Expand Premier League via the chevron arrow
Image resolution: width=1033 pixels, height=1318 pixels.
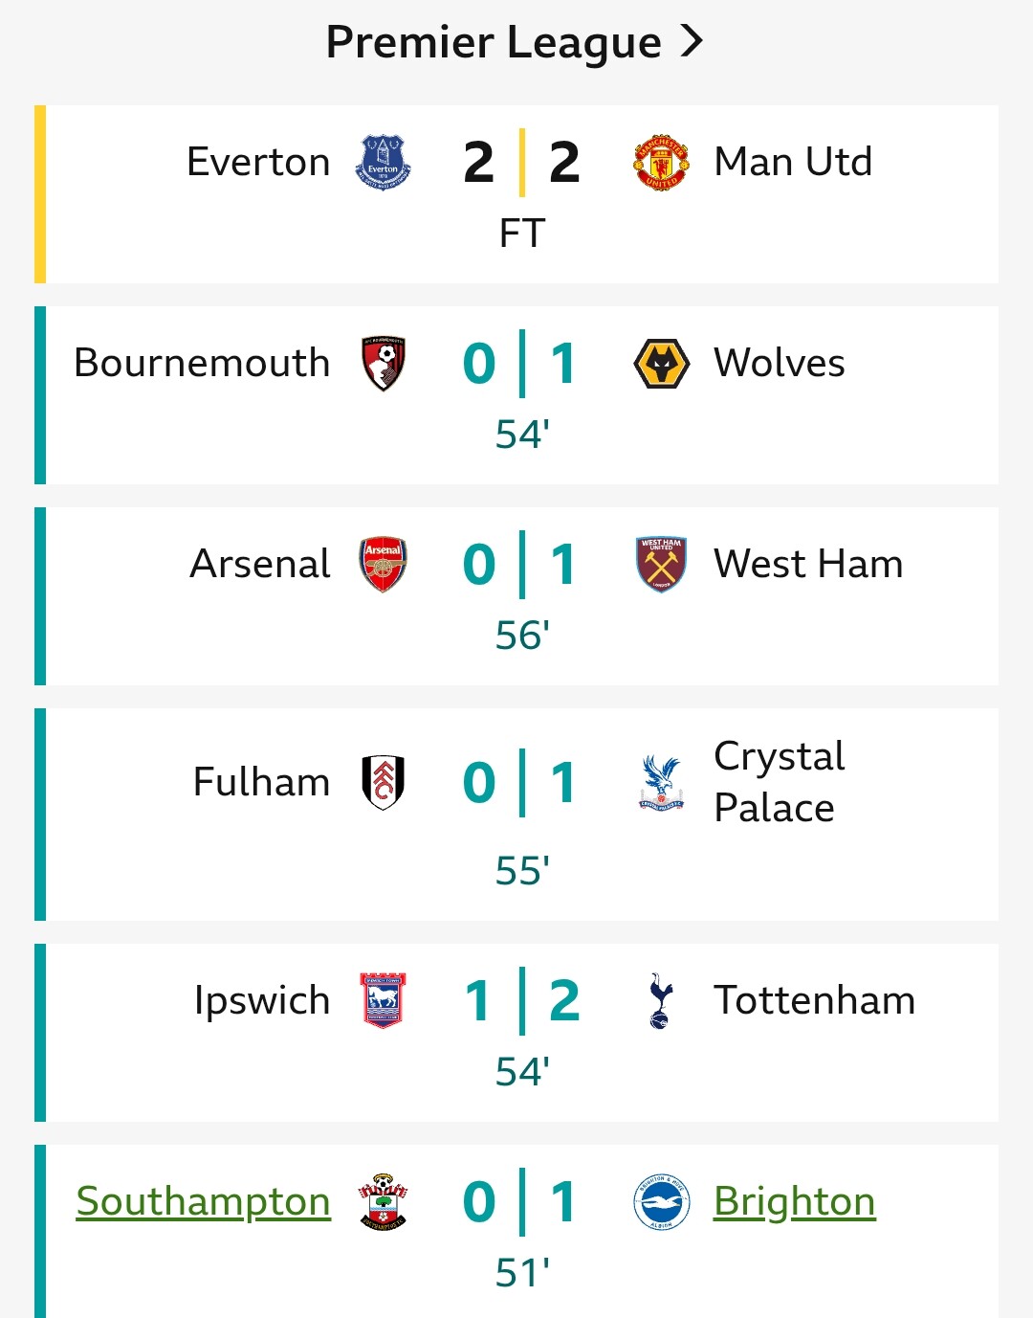[x=692, y=41]
